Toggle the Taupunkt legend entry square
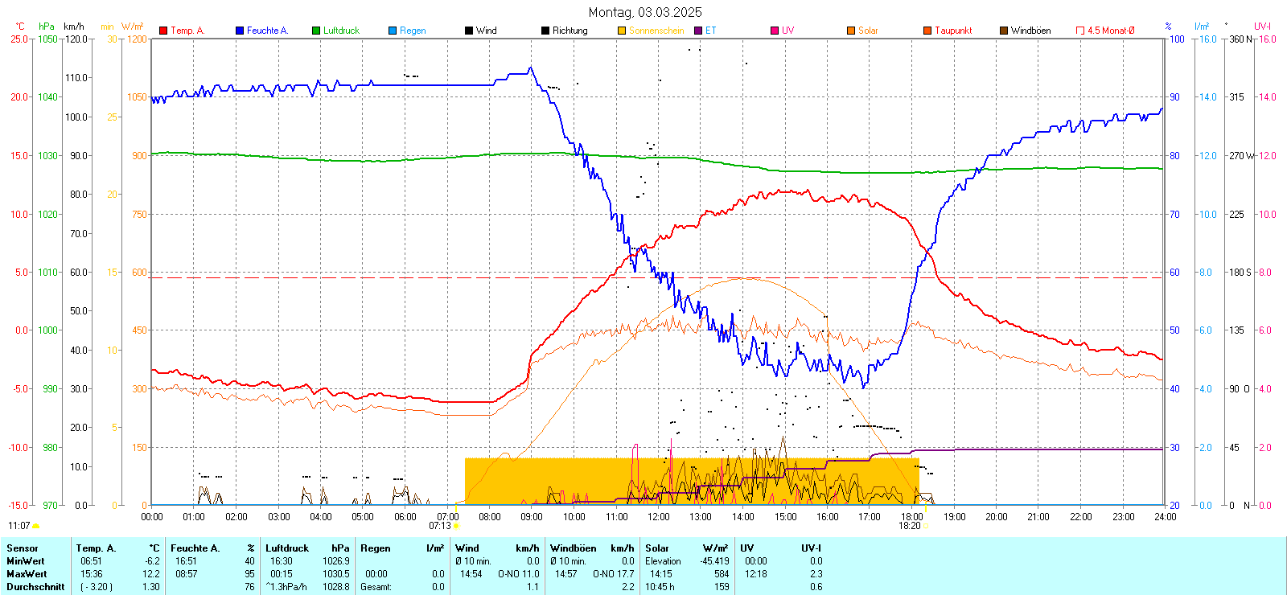Viewport: 1287px width, 595px height. pyautogui.click(x=927, y=31)
